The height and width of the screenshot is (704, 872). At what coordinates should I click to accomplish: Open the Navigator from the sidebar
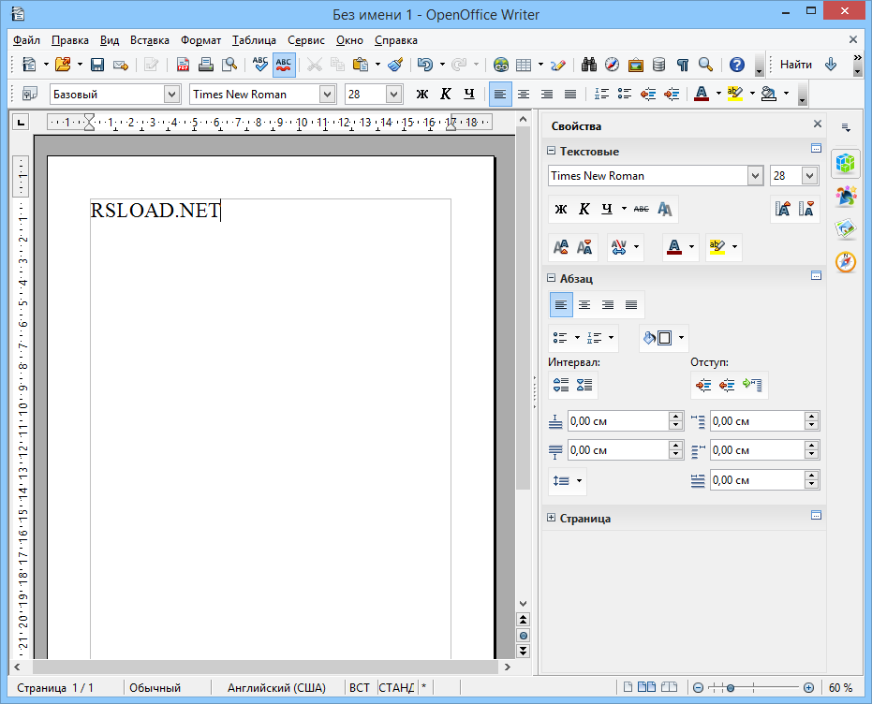click(845, 262)
